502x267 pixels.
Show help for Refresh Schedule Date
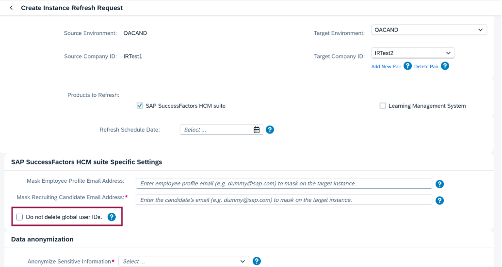pos(270,130)
